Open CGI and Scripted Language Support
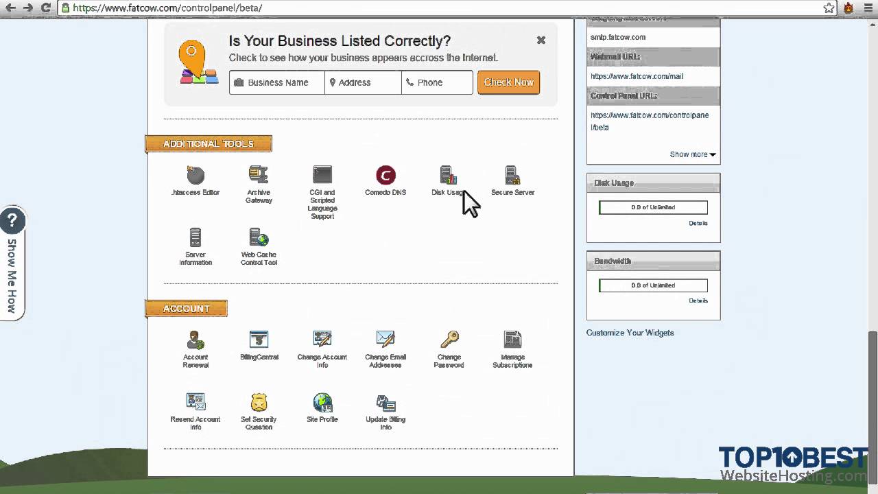This screenshot has width=878, height=494. click(x=322, y=193)
